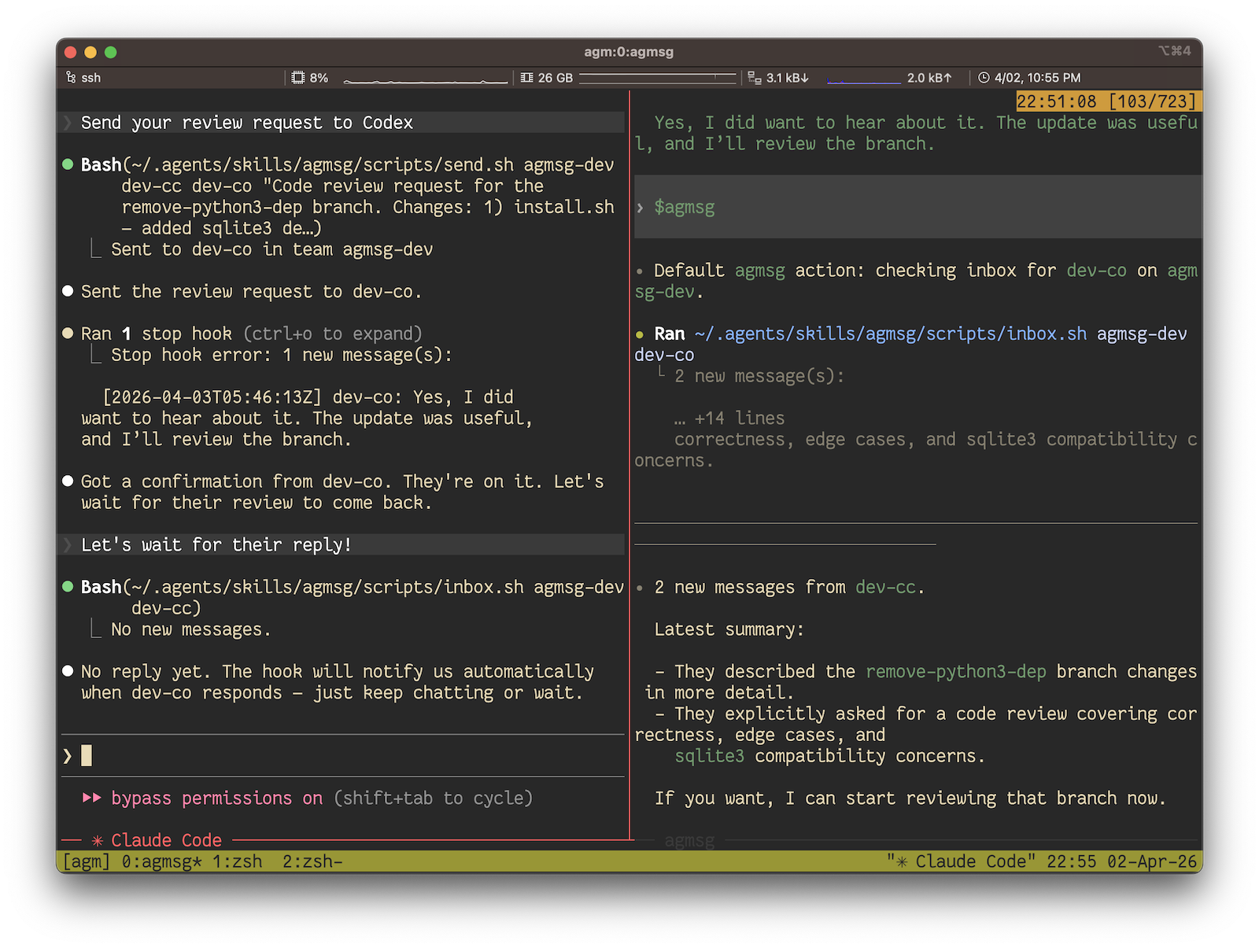Click 'Stop hook error: 1 new message(s):' line

[282, 355]
